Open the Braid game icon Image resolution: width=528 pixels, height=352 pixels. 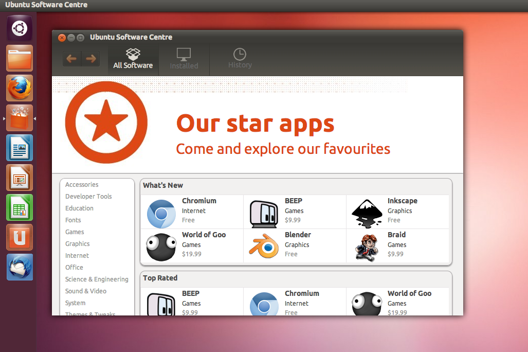367,248
